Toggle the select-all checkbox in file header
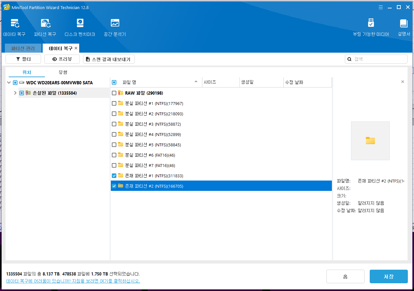 [114, 82]
